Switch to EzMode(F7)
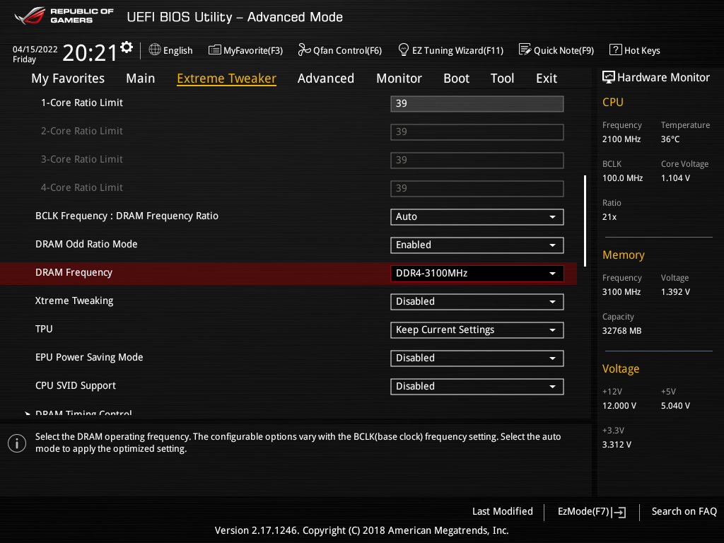This screenshot has width=724, height=543. tap(592, 512)
